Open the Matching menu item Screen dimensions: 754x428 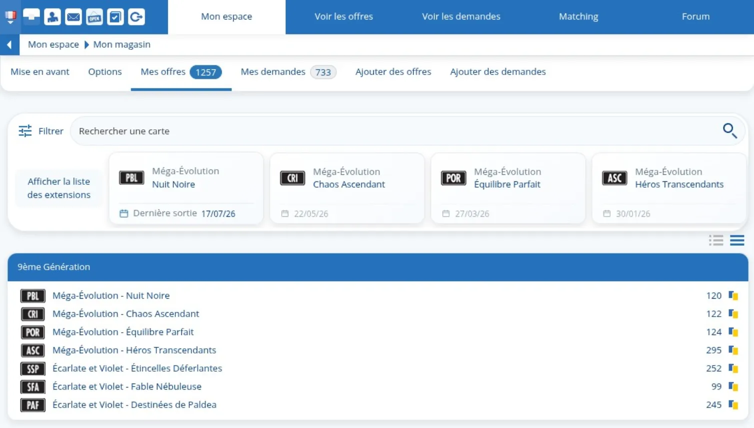(578, 16)
